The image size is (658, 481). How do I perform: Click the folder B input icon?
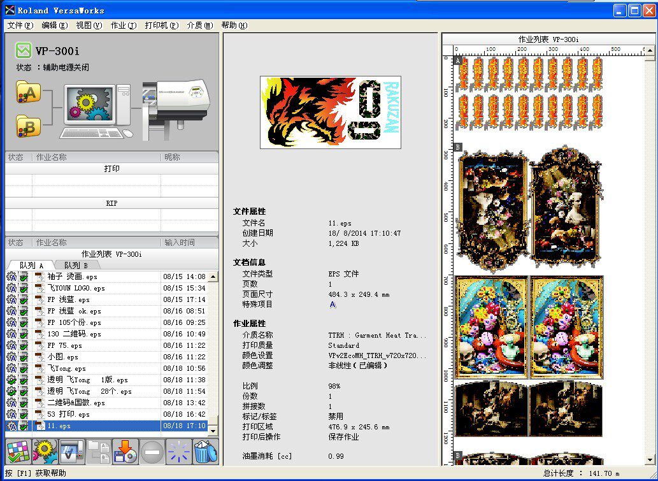coord(29,126)
